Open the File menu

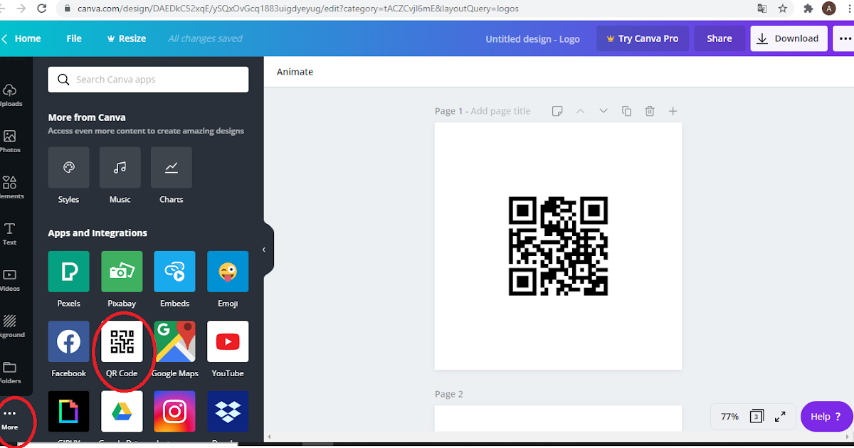(74, 38)
